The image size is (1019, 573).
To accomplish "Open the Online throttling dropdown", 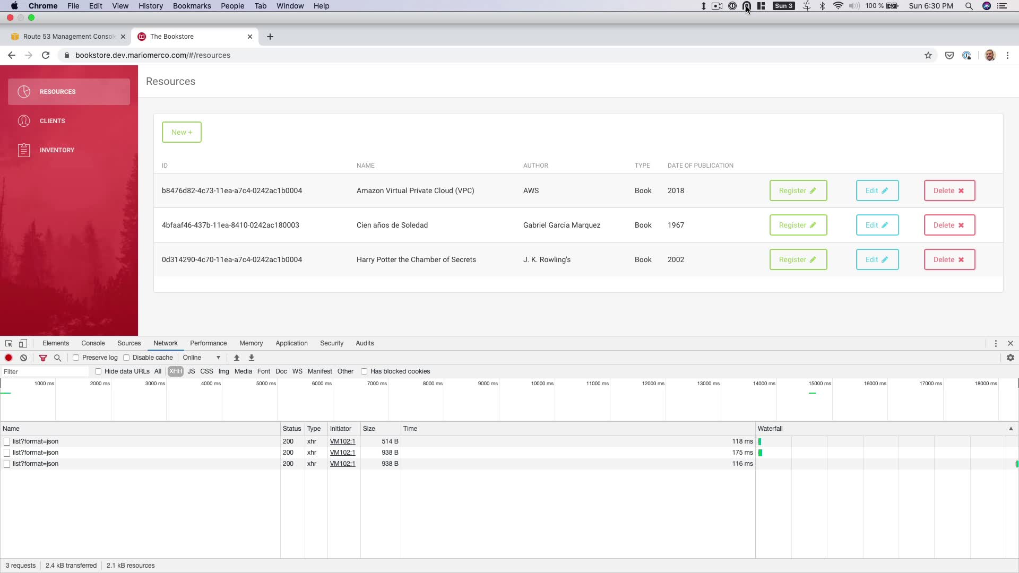I will click(201, 358).
